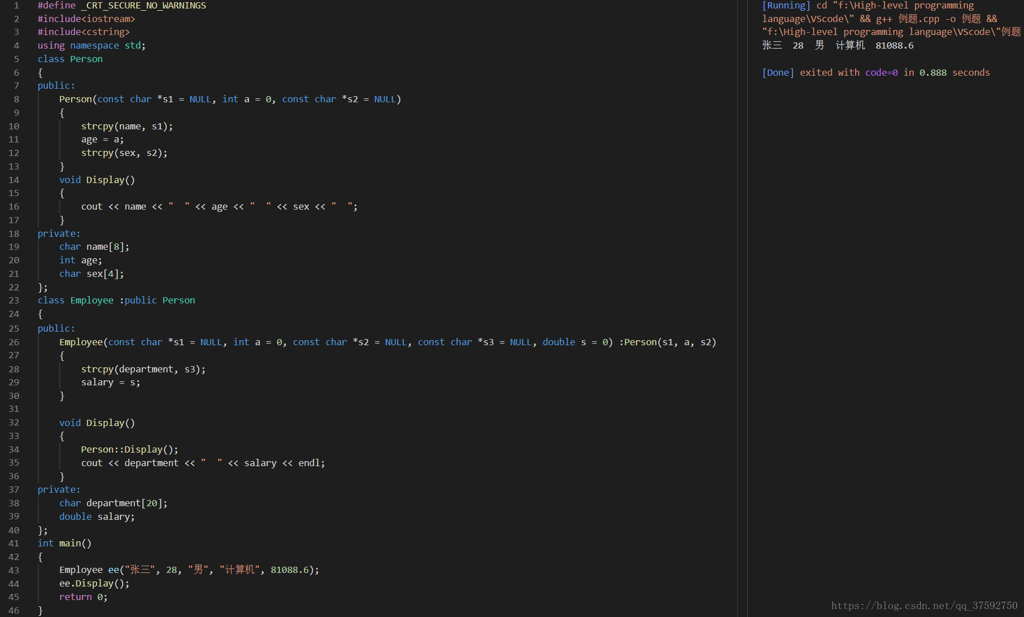1024x617 pixels.
Task: Click 'void Display()' in Employee class
Action: [x=97, y=423]
